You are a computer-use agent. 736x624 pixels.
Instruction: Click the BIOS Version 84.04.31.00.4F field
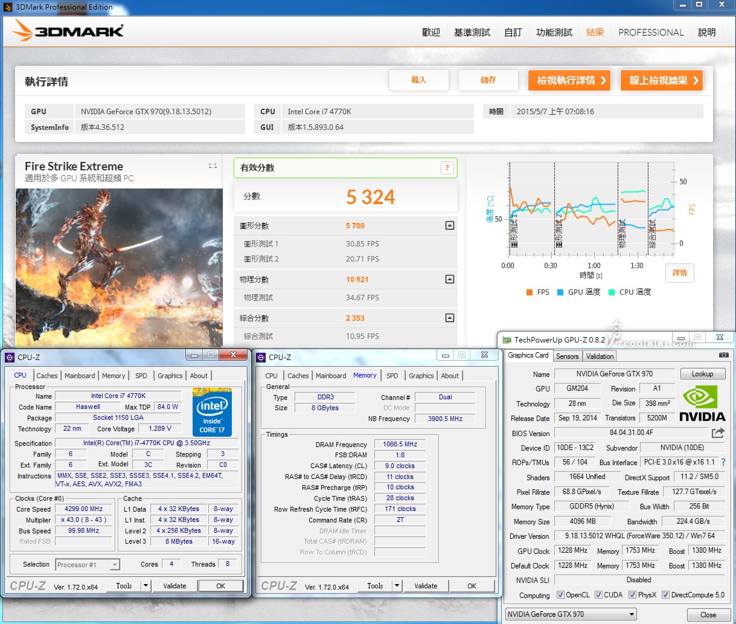tap(631, 433)
